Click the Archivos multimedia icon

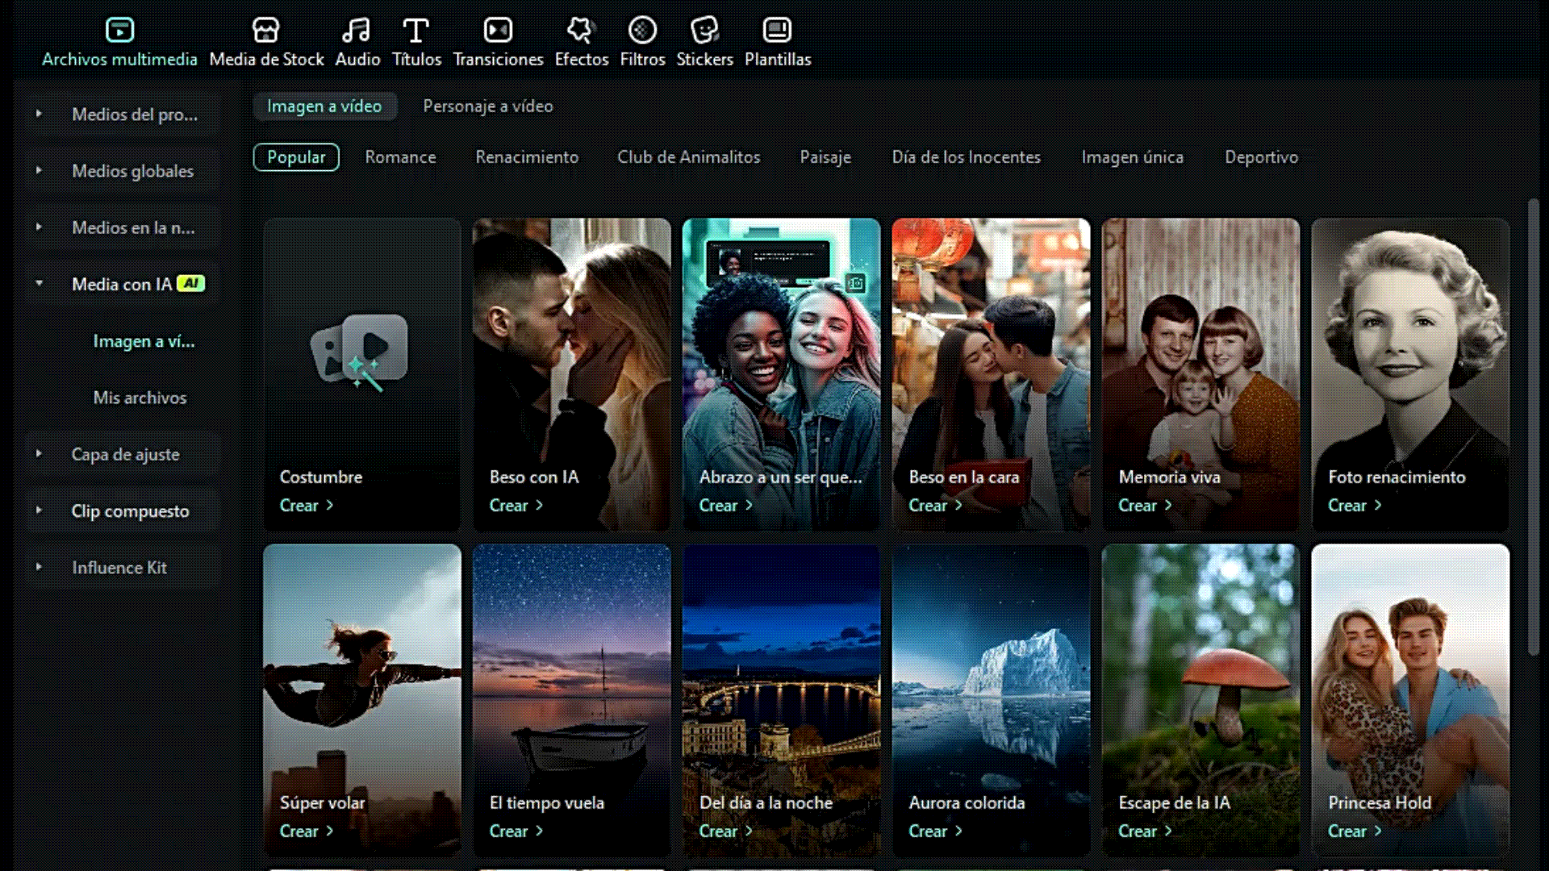[x=119, y=31]
